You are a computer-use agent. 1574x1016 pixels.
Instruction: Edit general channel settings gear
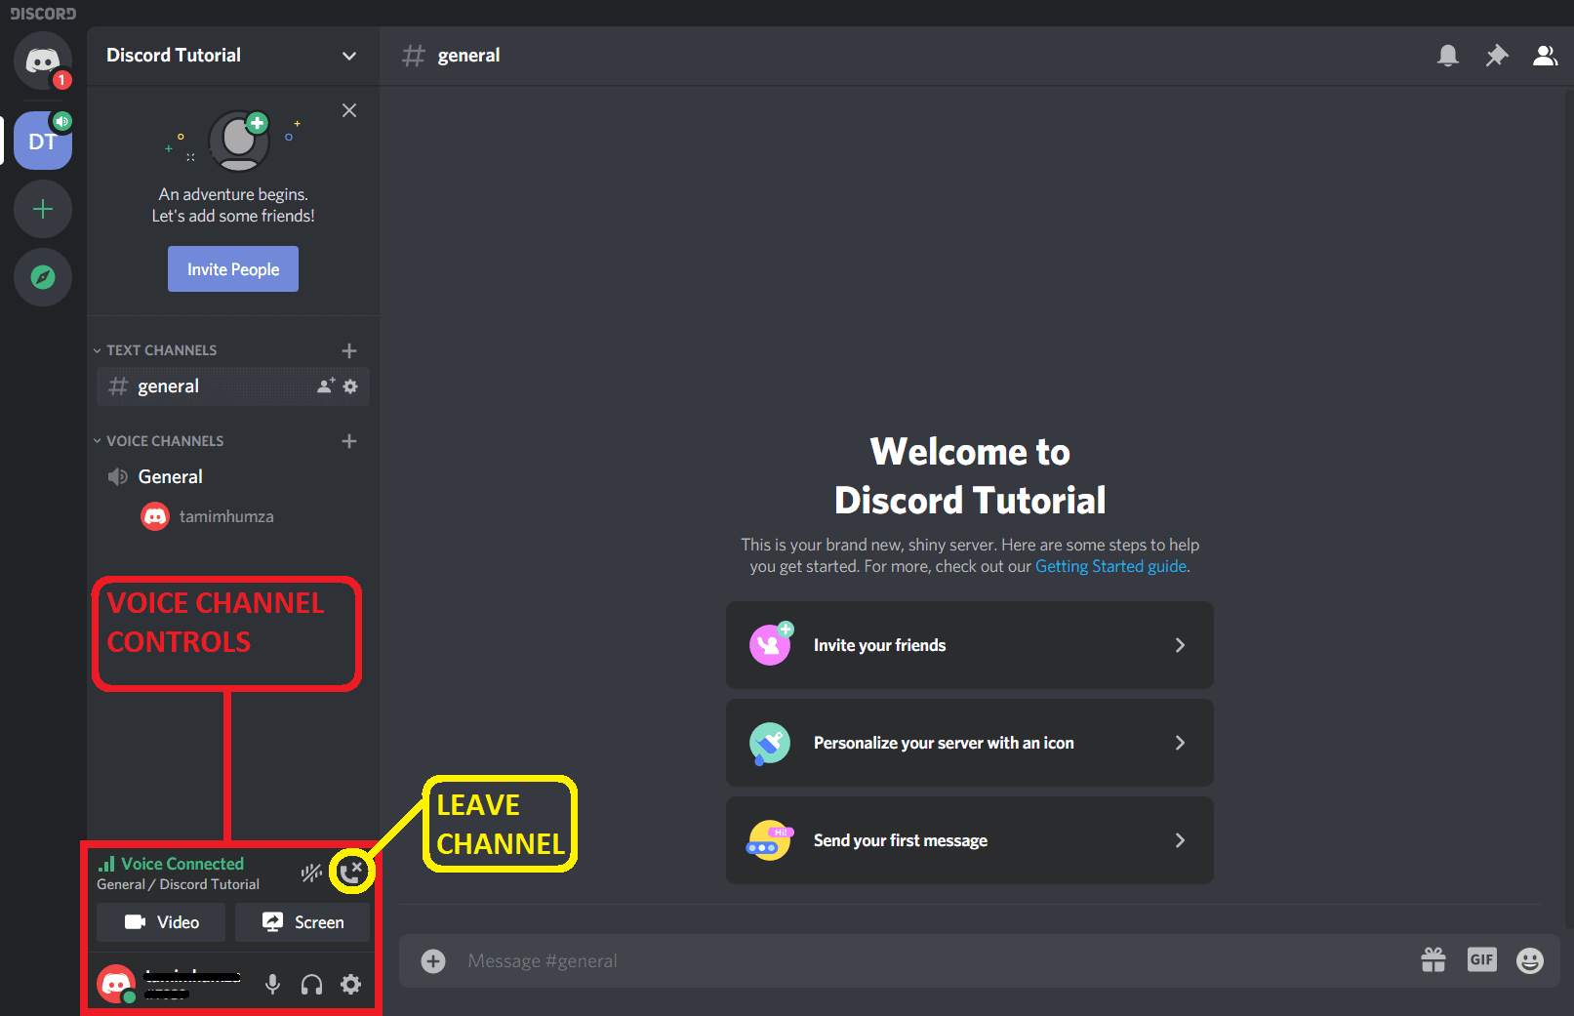pyautogui.click(x=350, y=386)
